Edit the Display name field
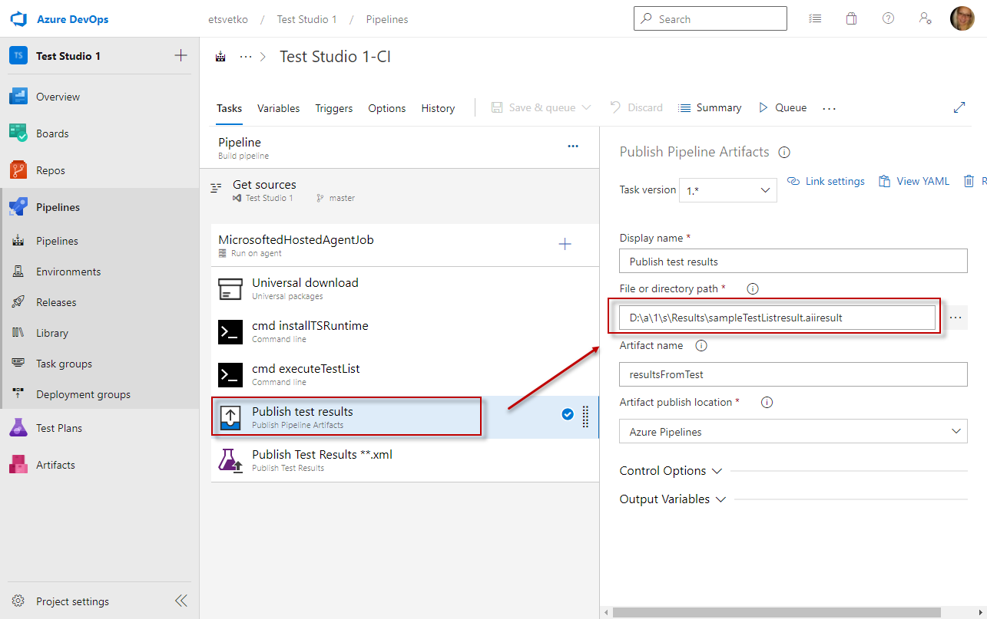 tap(793, 261)
